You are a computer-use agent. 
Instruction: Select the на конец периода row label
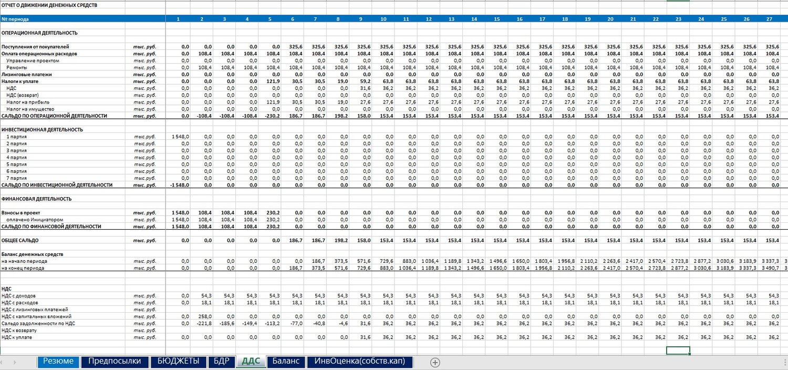[23, 268]
